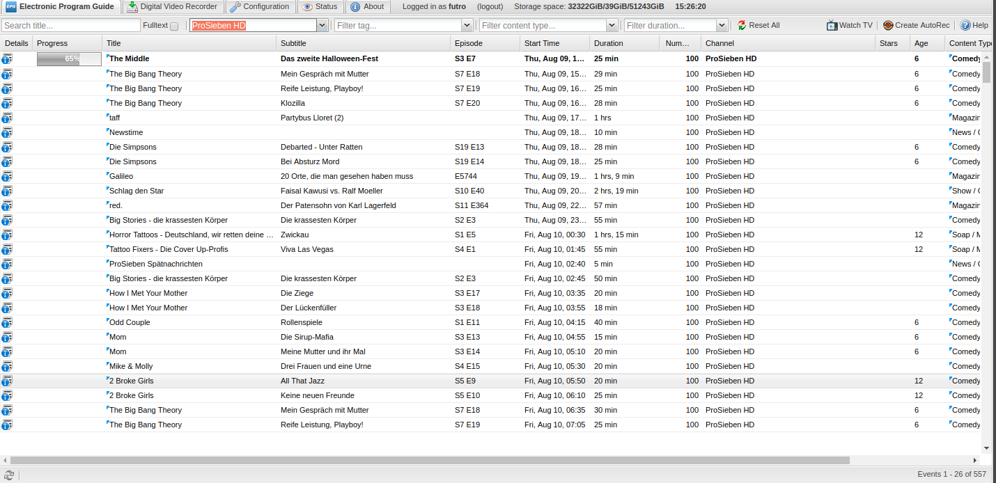This screenshot has height=483, width=996.
Task: Open details for ProSieben Spätnachrichten
Action: (x=7, y=264)
